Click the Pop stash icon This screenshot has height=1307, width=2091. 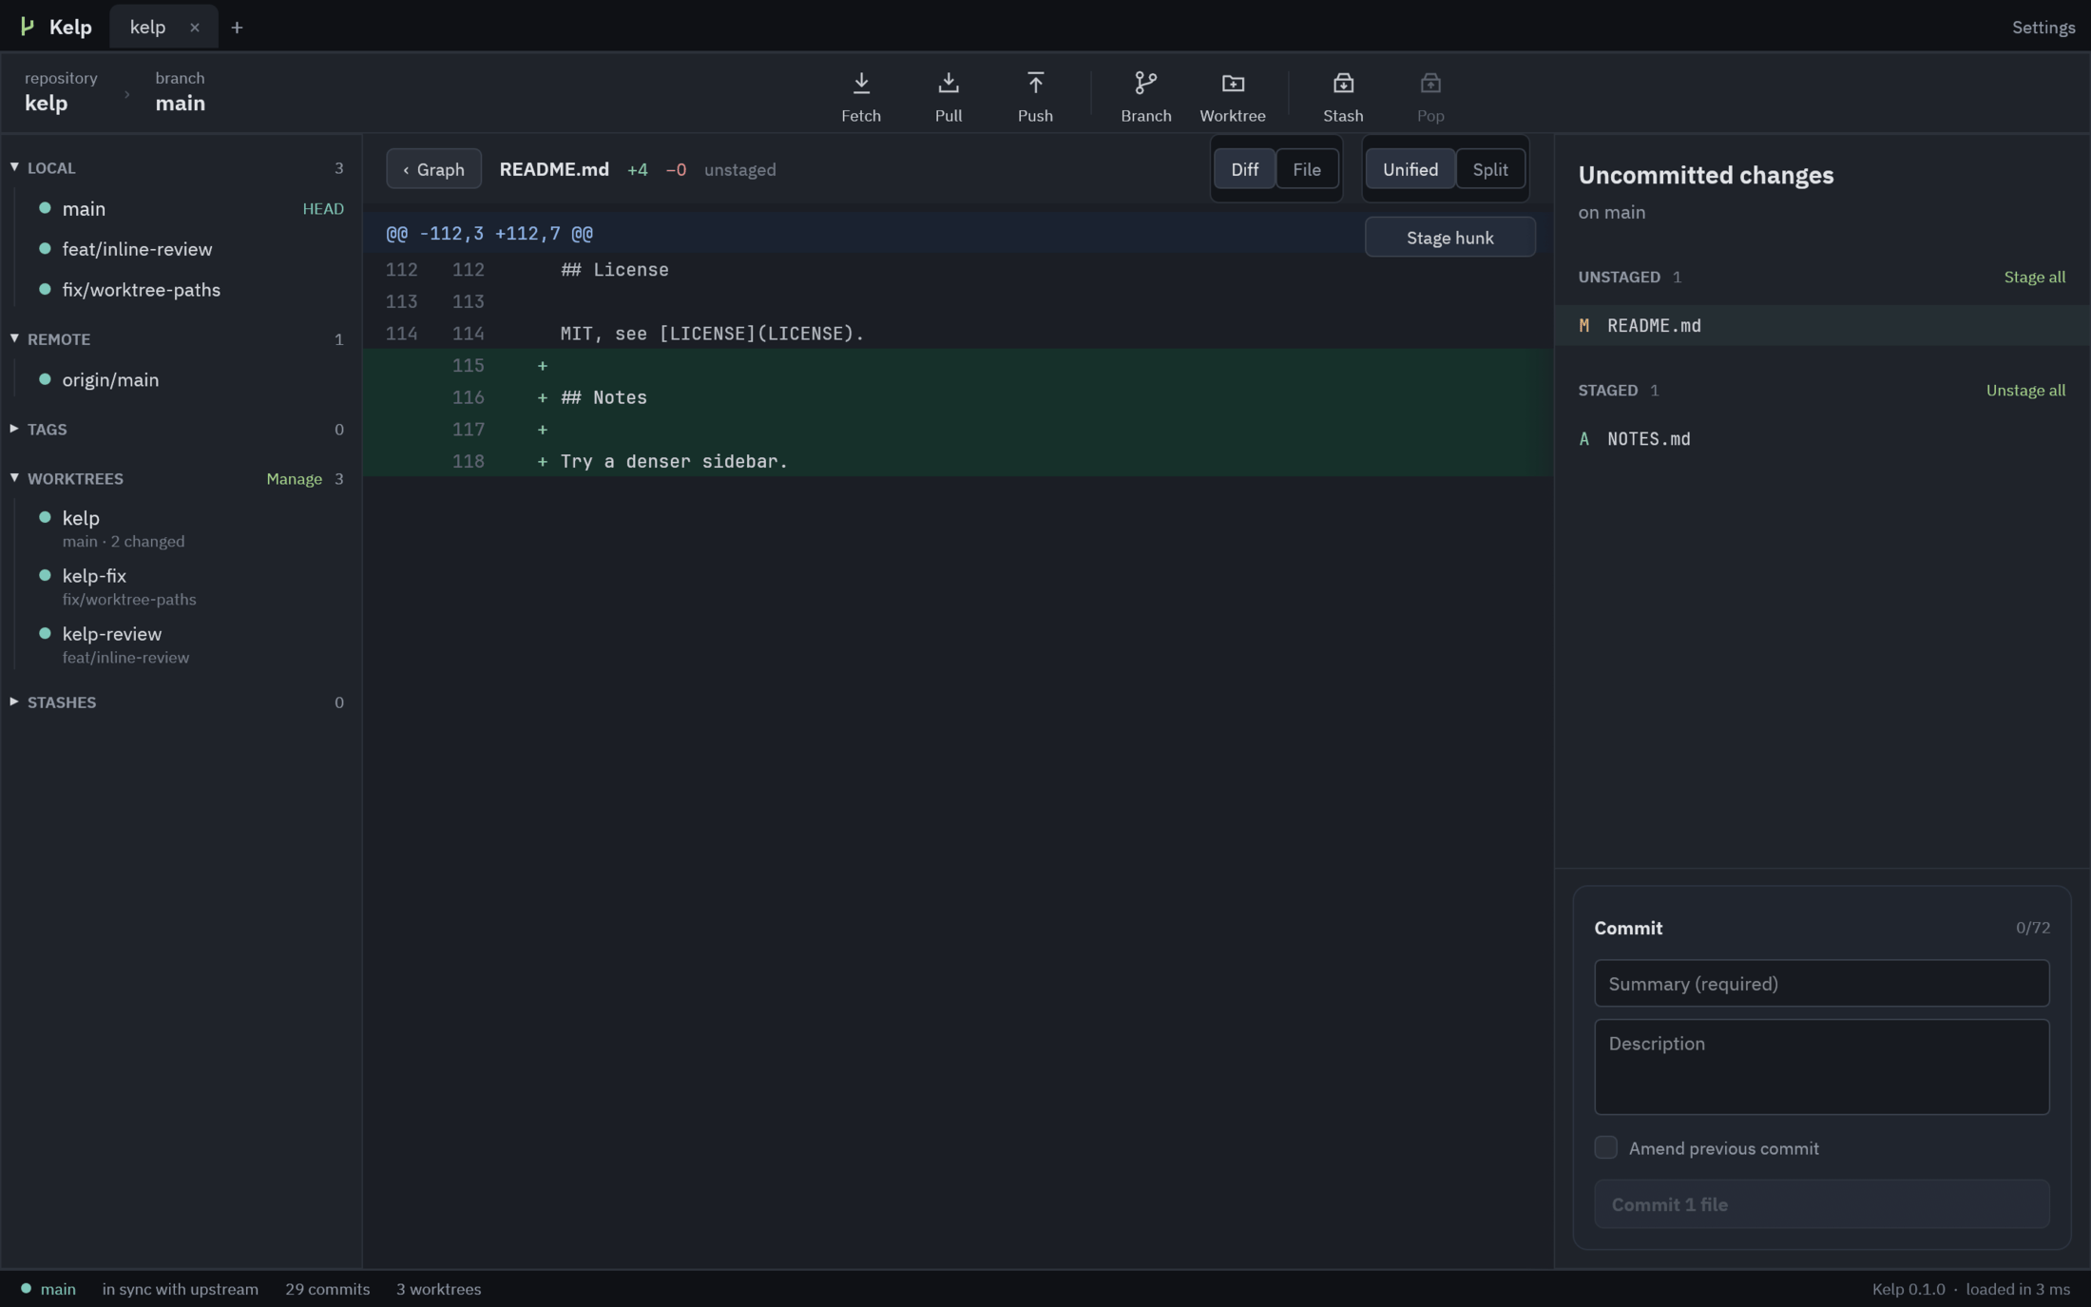coord(1430,84)
